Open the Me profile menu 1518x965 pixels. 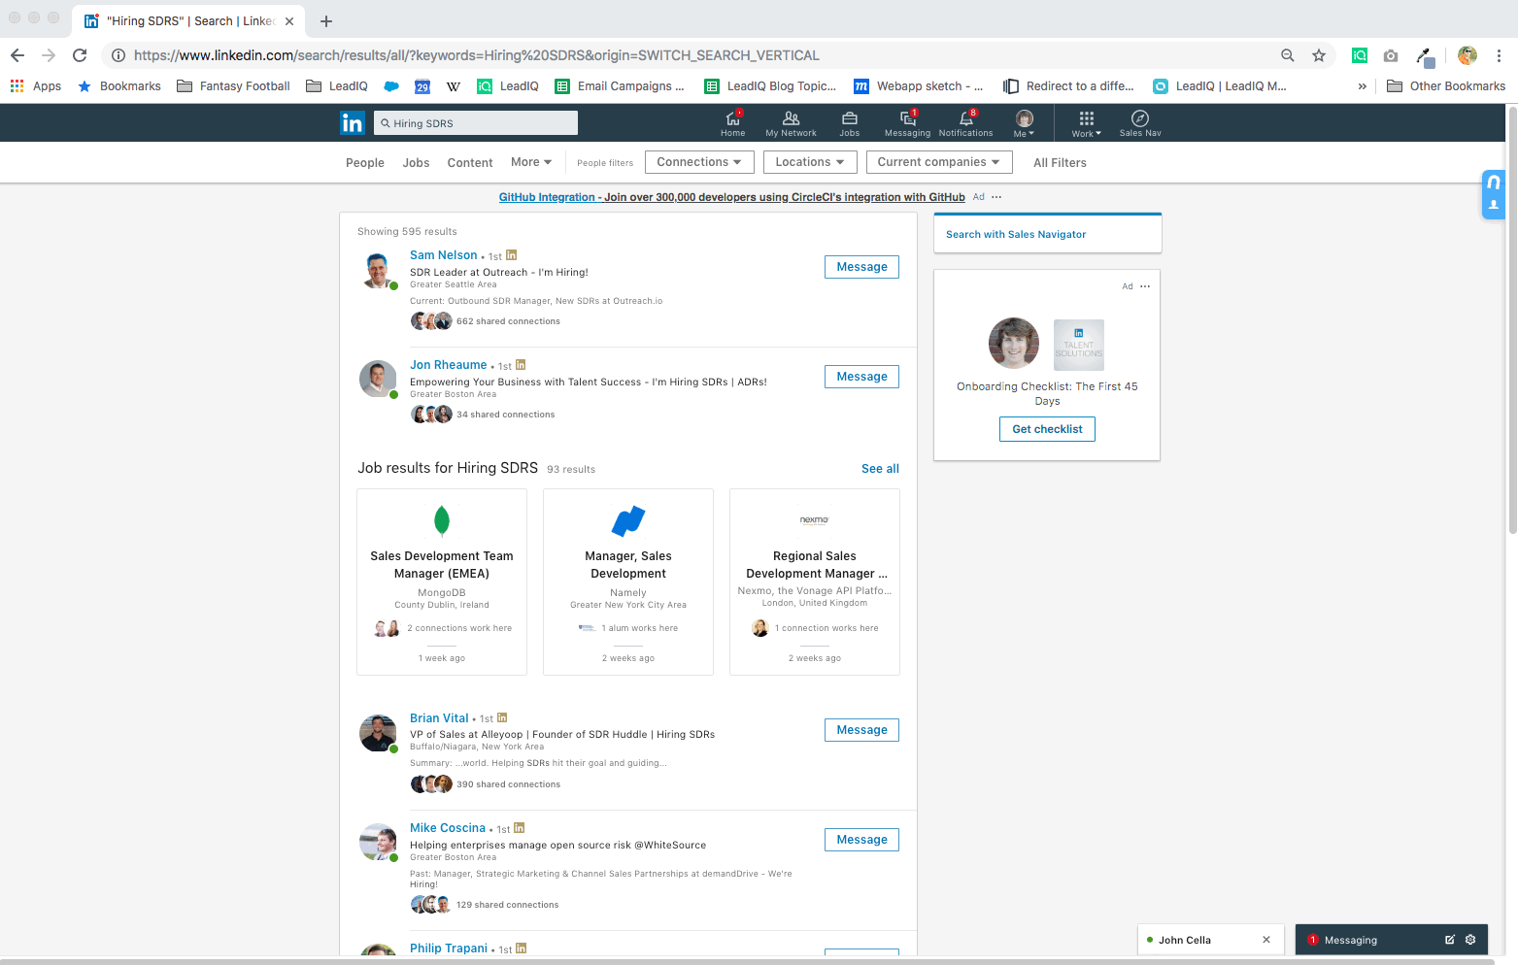(1024, 123)
